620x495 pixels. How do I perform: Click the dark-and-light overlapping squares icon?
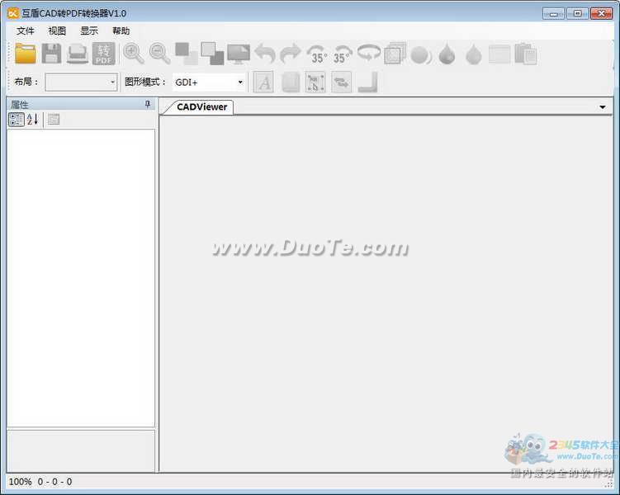187,54
